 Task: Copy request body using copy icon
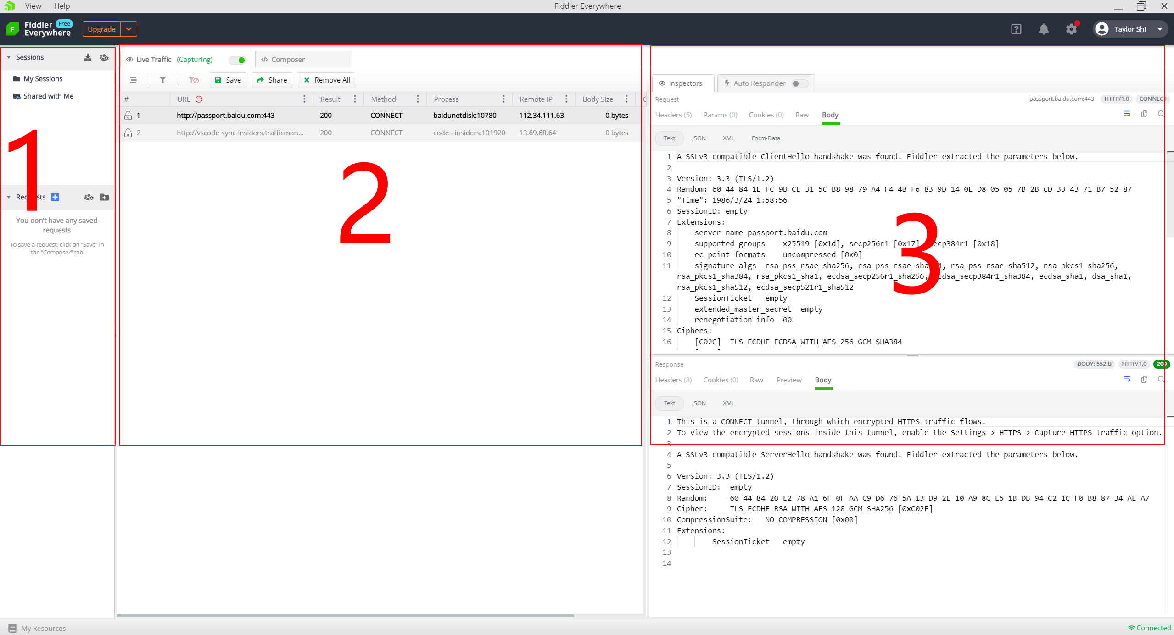tap(1144, 114)
